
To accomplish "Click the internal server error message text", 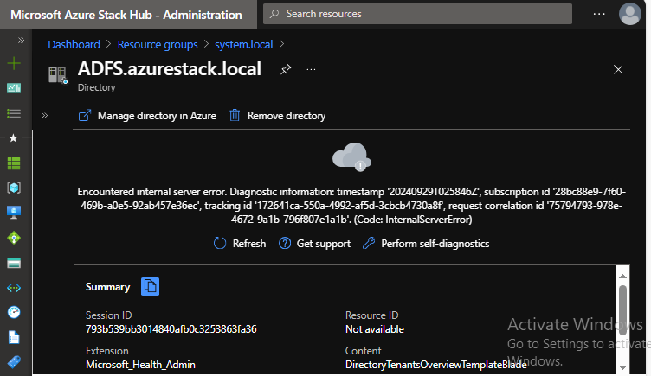I will pos(351,206).
